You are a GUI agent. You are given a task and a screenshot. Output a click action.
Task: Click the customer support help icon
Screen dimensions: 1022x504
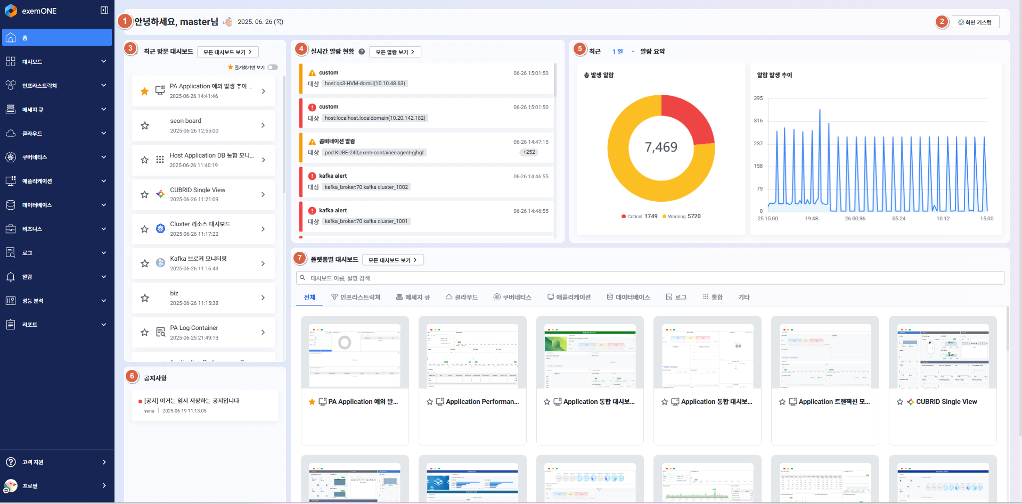pos(11,462)
